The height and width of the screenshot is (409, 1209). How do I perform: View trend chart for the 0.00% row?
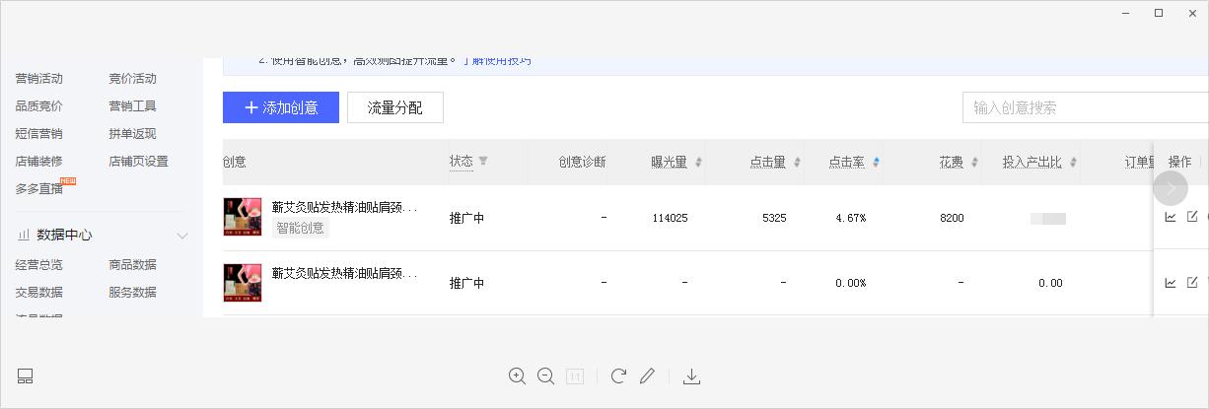point(1171,283)
